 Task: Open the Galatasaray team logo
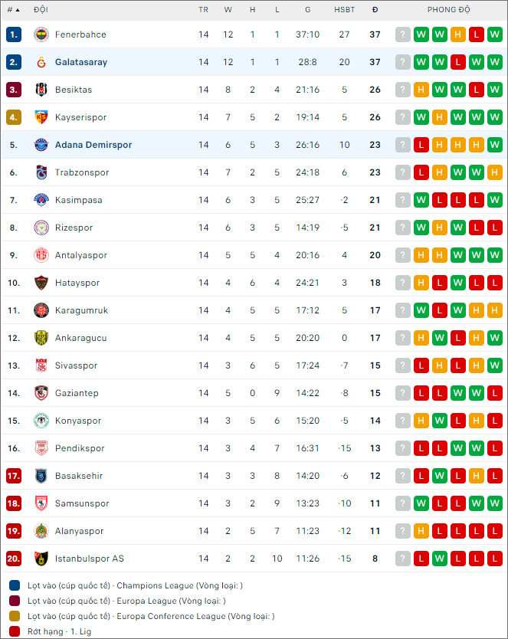click(41, 62)
